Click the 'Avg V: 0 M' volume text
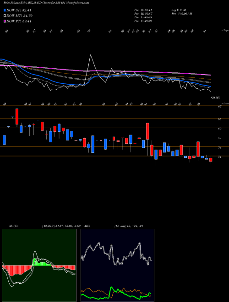 pos(178,10)
